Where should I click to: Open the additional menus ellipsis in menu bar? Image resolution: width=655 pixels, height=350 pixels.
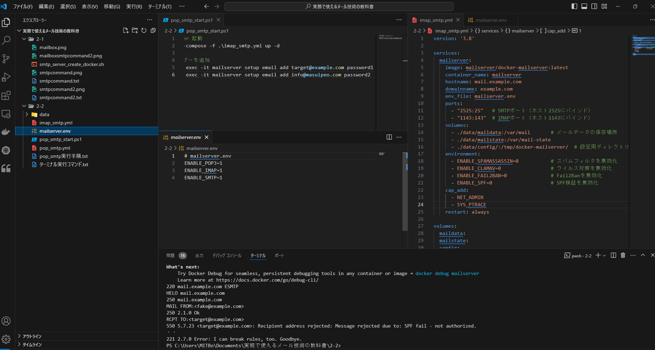click(182, 7)
